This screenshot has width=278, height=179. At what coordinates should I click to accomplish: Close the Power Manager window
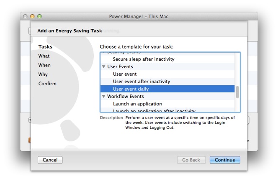[x=25, y=16]
